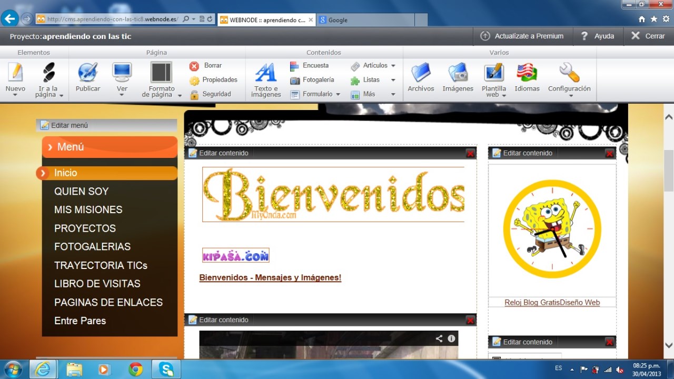The image size is (674, 379).
Task: Open the Idiomas flag icon
Action: 527,72
